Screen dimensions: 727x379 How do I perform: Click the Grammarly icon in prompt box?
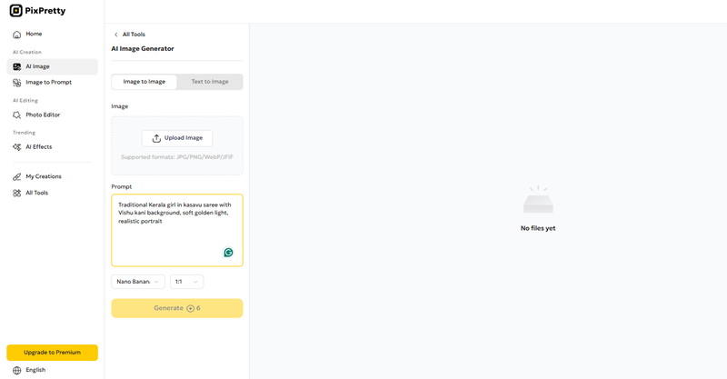(228, 253)
